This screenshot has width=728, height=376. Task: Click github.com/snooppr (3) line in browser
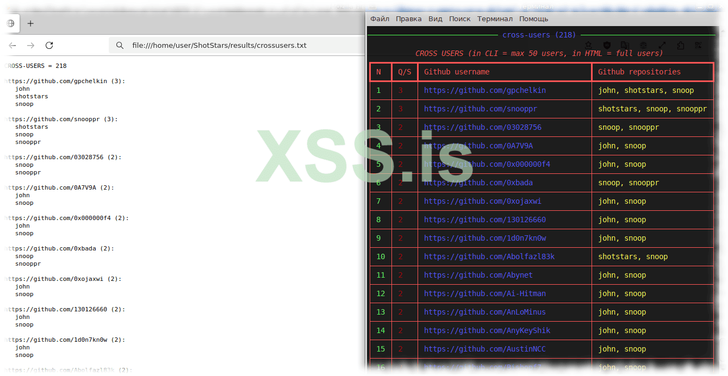pyautogui.click(x=61, y=119)
